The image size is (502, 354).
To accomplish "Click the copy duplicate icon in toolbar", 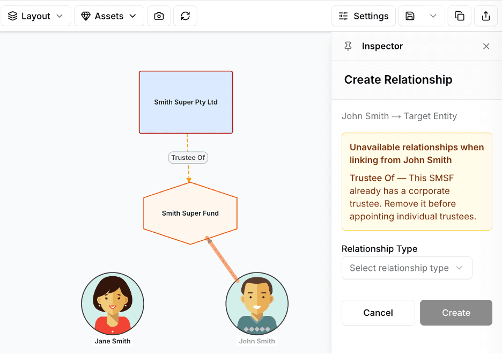I will pyautogui.click(x=460, y=16).
